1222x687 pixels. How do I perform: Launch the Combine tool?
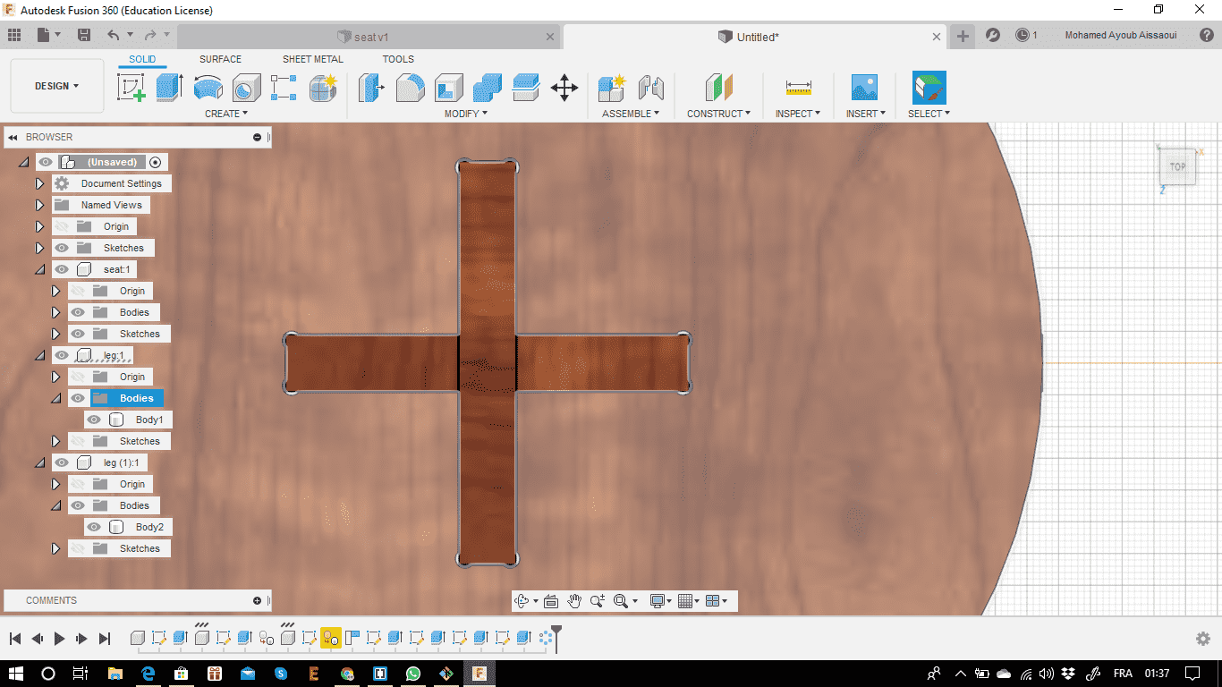(x=487, y=88)
